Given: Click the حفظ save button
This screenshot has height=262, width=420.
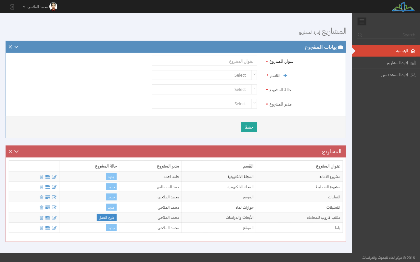Looking at the screenshot, I should (x=249, y=127).
